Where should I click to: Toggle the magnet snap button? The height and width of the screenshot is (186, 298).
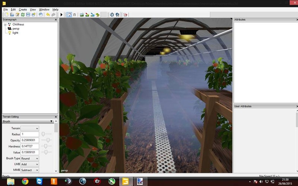pyautogui.click(x=74, y=15)
